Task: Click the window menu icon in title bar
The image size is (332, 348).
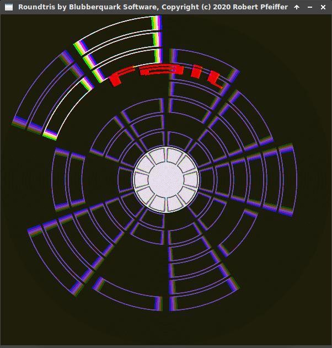Action: point(9,7)
